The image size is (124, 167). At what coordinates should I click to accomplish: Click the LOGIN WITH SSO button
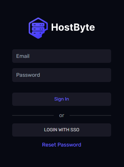pos(62,130)
